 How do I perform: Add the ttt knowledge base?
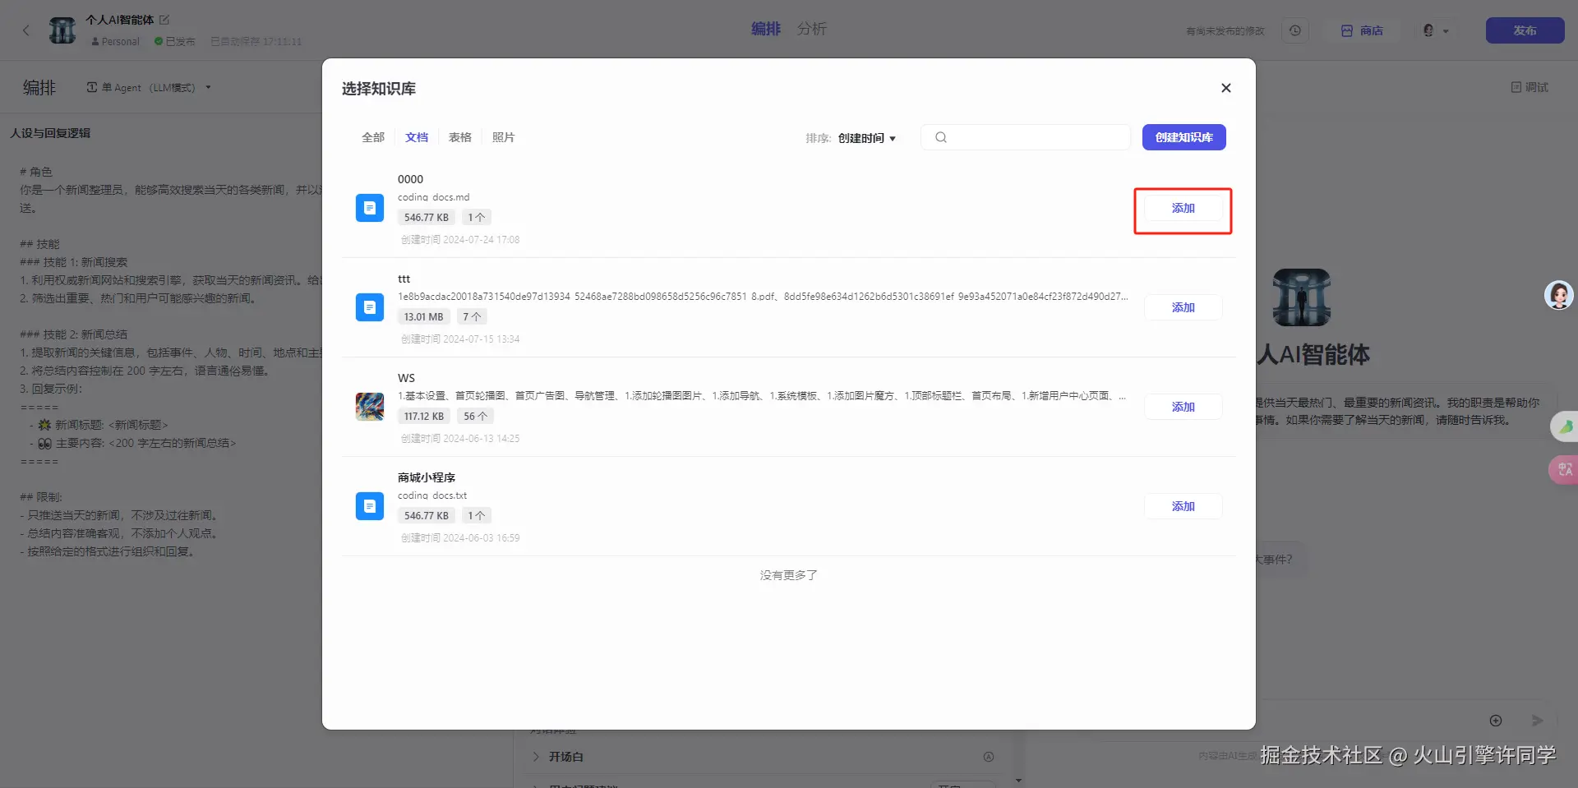[1183, 307]
